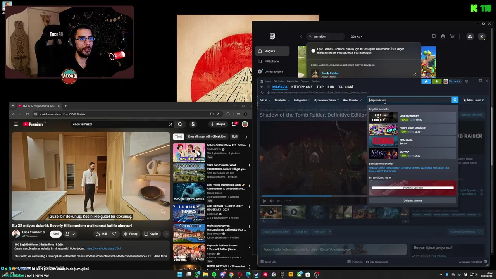Open the Epic gift redeem icon
The image size is (496, 279).
click(443, 36)
